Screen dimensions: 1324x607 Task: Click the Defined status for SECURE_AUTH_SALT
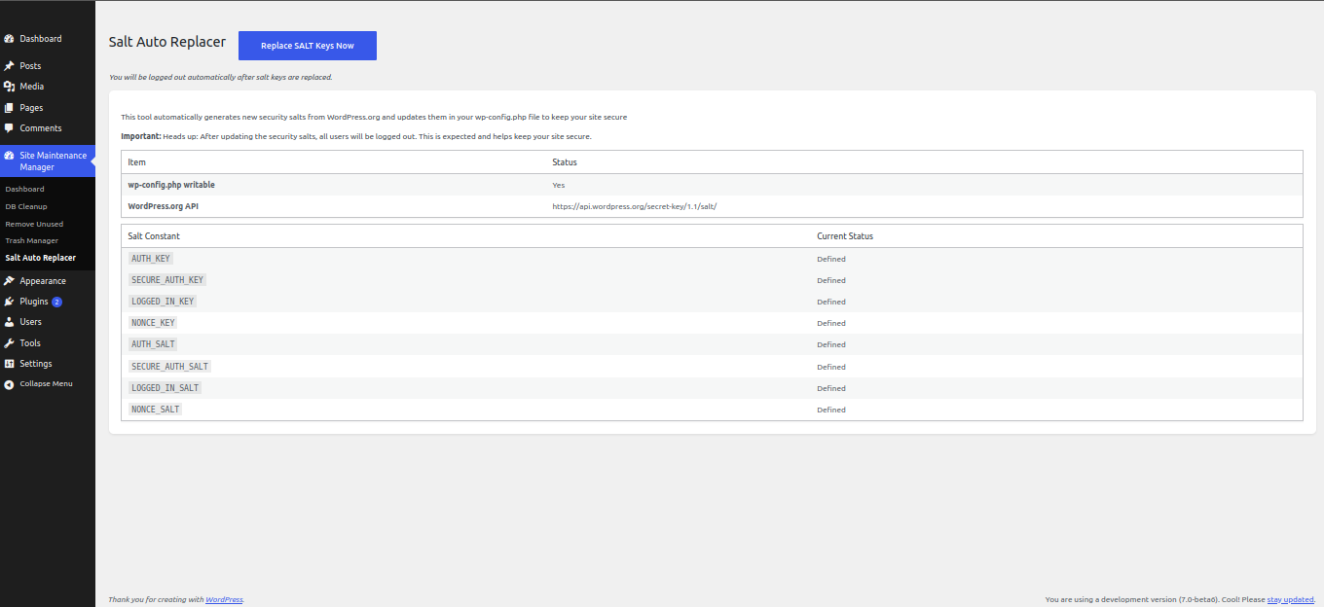tap(831, 367)
